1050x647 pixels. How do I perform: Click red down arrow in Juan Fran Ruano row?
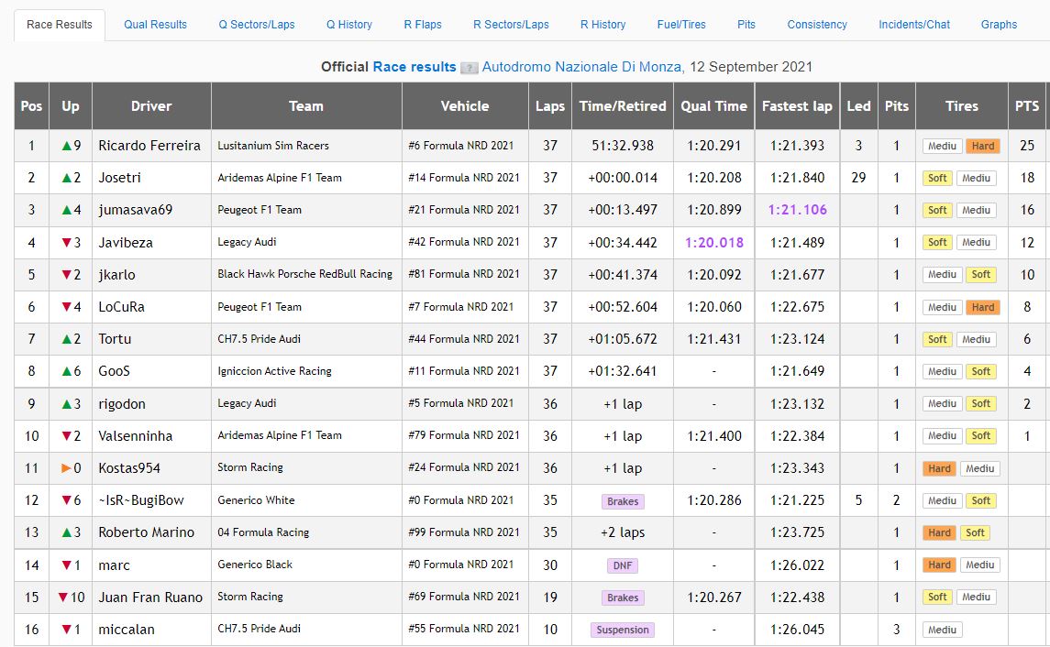click(x=63, y=598)
